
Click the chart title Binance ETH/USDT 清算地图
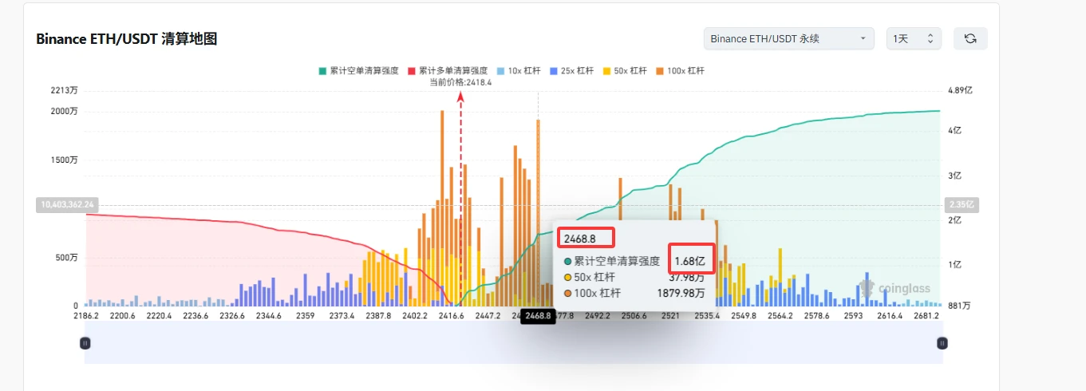pyautogui.click(x=127, y=39)
